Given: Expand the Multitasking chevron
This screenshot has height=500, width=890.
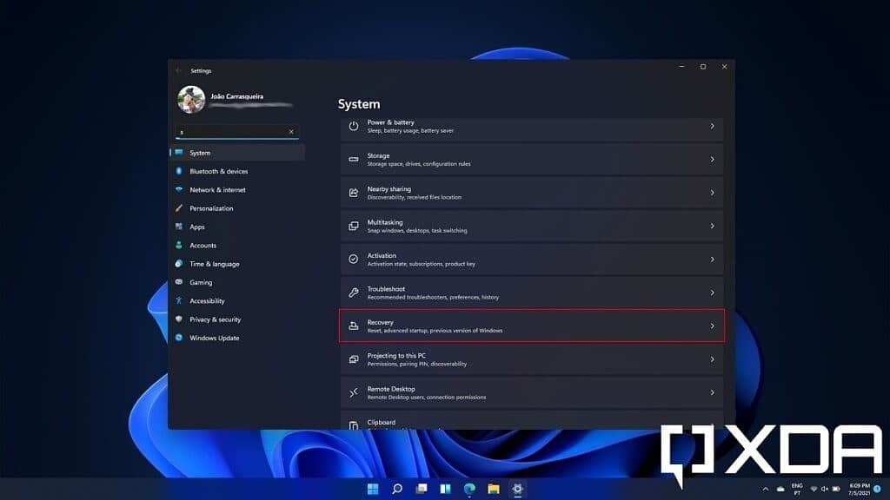Looking at the screenshot, I should [x=713, y=227].
